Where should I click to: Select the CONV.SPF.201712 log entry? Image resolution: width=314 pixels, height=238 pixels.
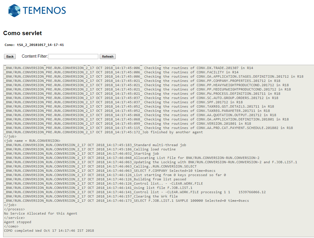123,102
